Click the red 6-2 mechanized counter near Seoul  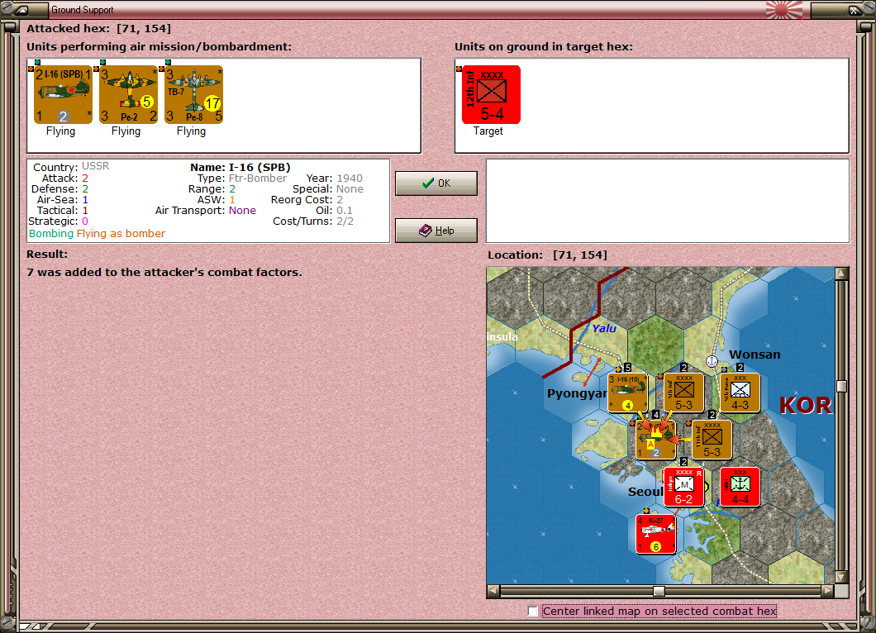[x=683, y=488]
